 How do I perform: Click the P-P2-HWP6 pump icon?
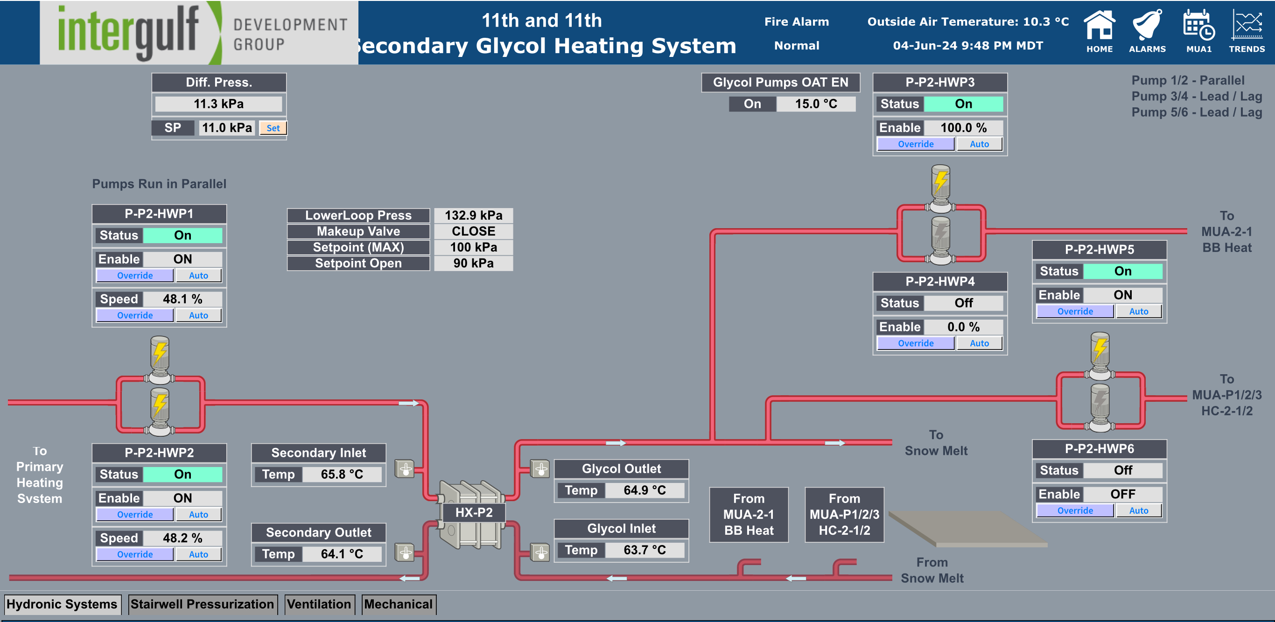pyautogui.click(x=1100, y=408)
